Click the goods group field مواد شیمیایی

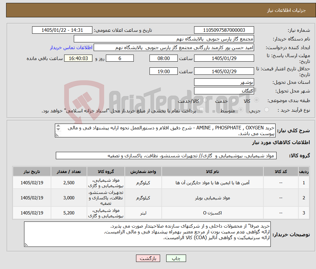tap(166, 156)
